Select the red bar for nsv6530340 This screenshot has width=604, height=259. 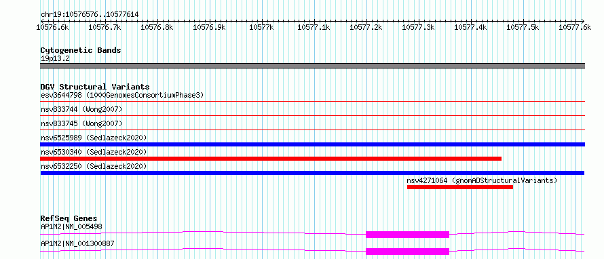point(271,159)
